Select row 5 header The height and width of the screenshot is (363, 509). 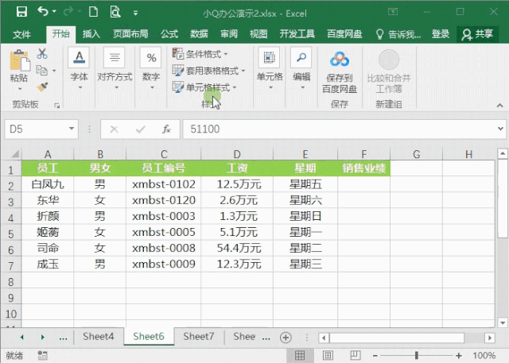[x=10, y=234]
